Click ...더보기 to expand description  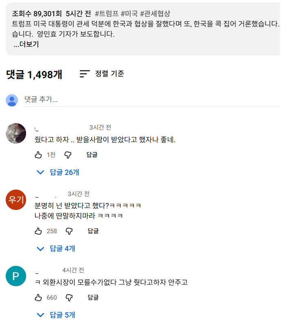(x=26, y=44)
